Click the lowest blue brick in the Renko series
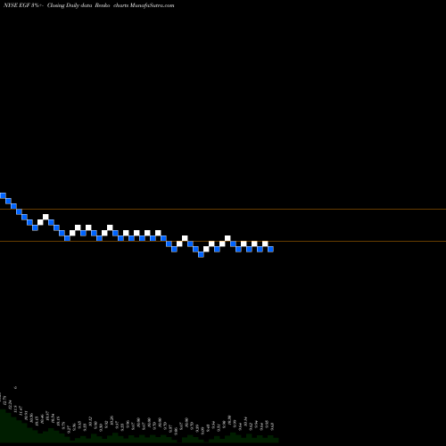Image resolution: width=446 pixels, height=446 pixels. (x=201, y=254)
